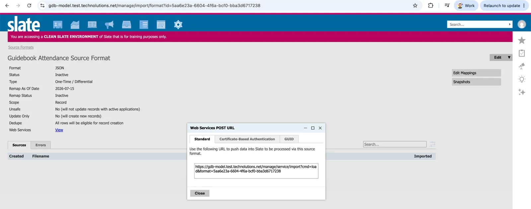This screenshot has height=209, width=531.
Task: Open the filter sliders icon beside Sources search
Action: [x=432, y=144]
